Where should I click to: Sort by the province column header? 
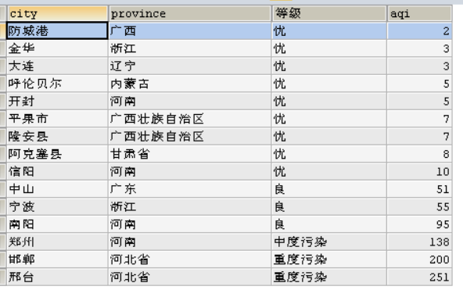(189, 13)
